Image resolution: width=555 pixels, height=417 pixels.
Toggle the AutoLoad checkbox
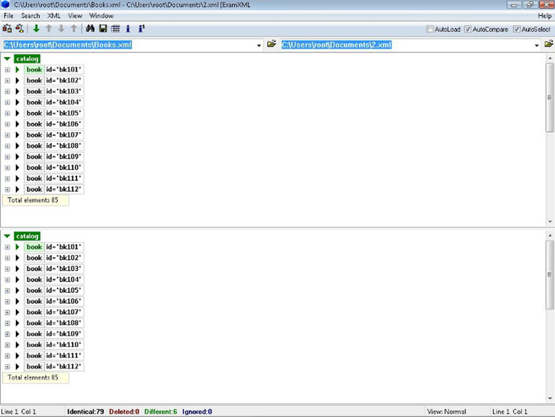tap(430, 29)
